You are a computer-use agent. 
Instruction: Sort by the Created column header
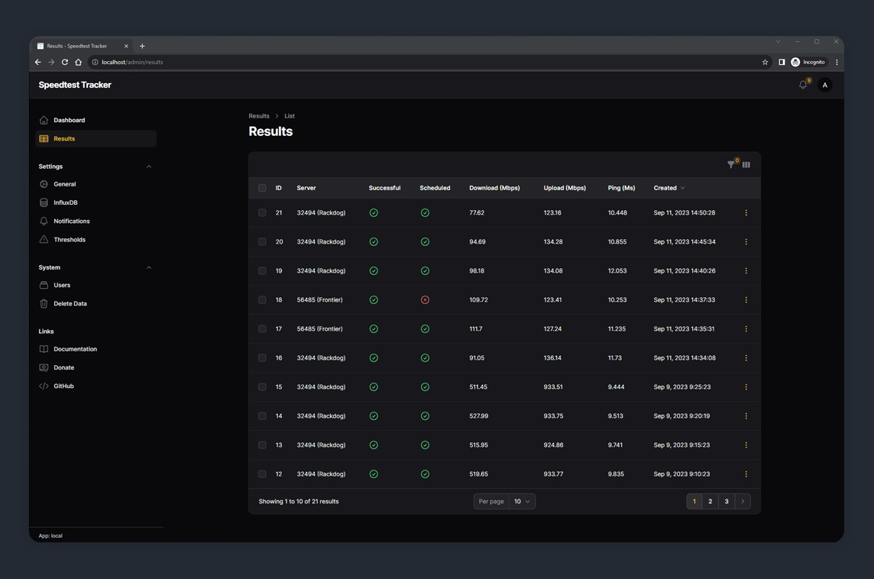(669, 188)
